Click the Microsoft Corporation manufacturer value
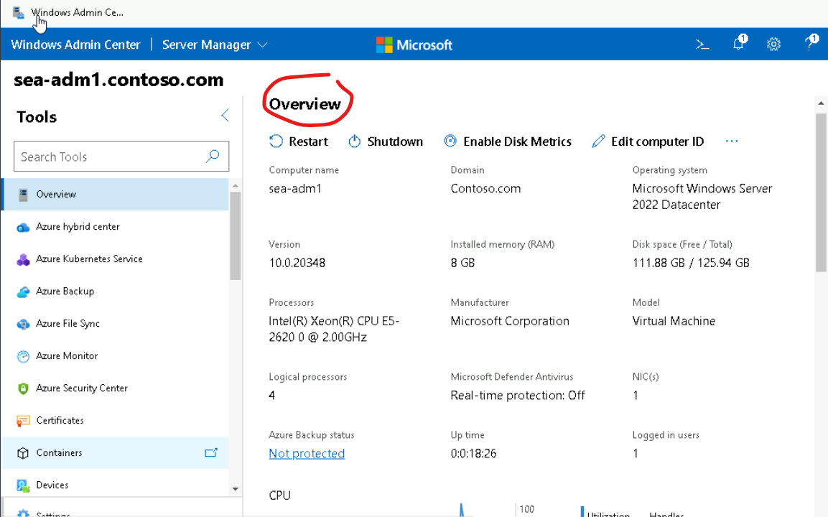Screen dimensions: 828x517 [x=510, y=321]
